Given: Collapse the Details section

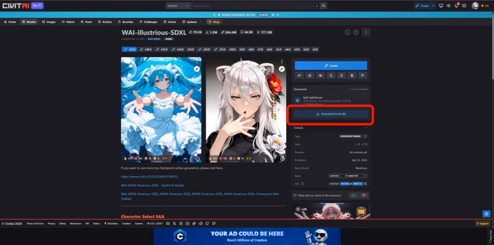Looking at the screenshot, I should pyautogui.click(x=366, y=128).
